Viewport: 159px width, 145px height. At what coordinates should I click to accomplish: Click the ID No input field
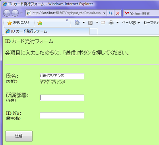pos(62,116)
